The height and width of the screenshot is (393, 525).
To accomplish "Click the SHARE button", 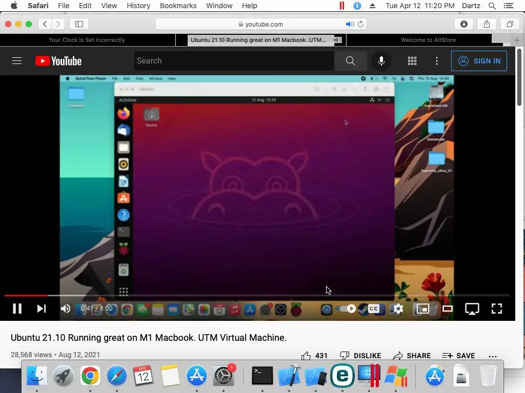I will click(412, 356).
